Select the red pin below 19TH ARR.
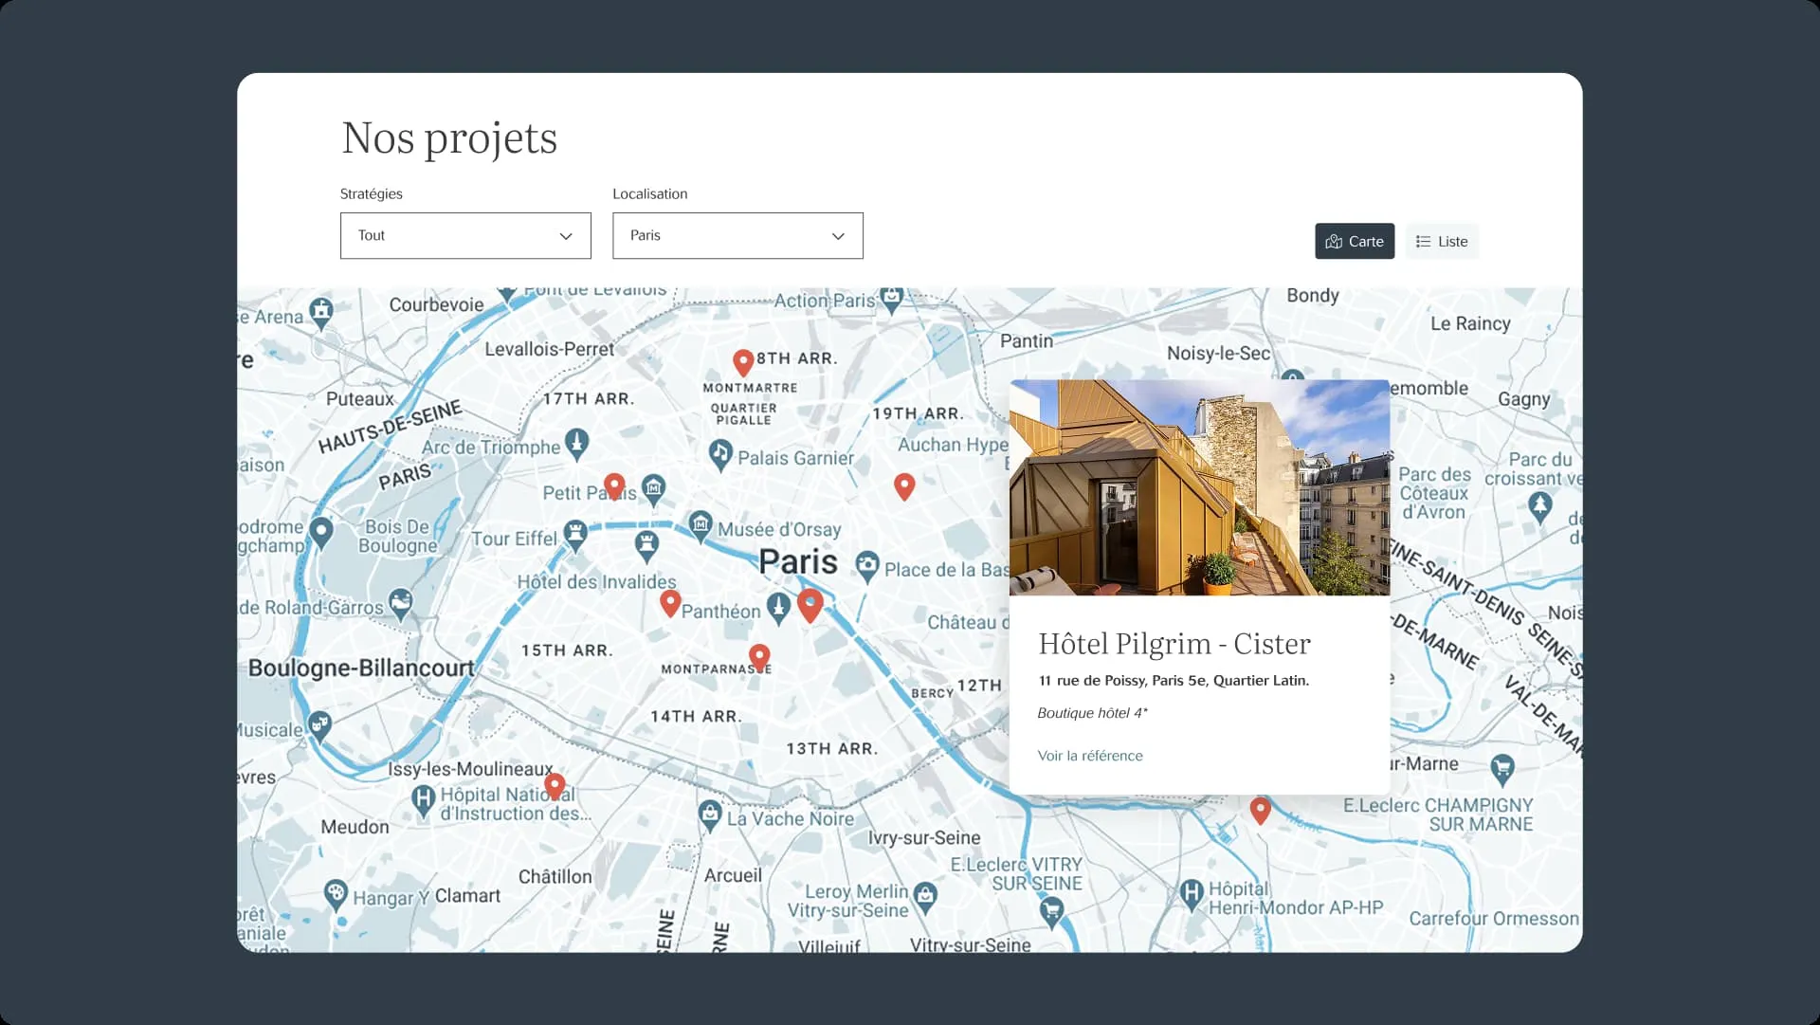The image size is (1820, 1025). pos(904,486)
